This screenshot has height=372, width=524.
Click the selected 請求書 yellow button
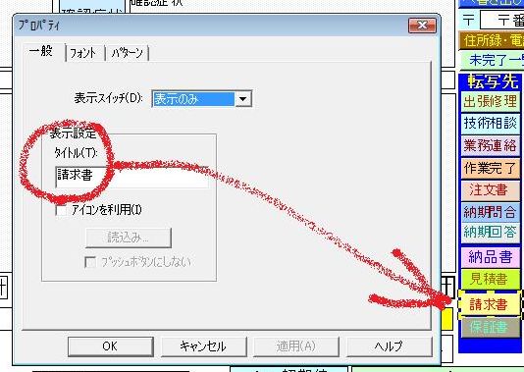click(x=489, y=304)
